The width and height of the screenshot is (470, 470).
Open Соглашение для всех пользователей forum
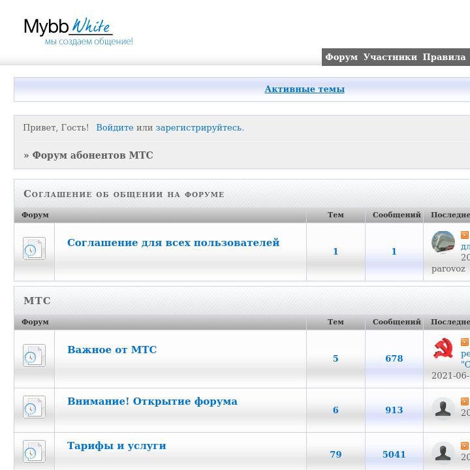[173, 242]
